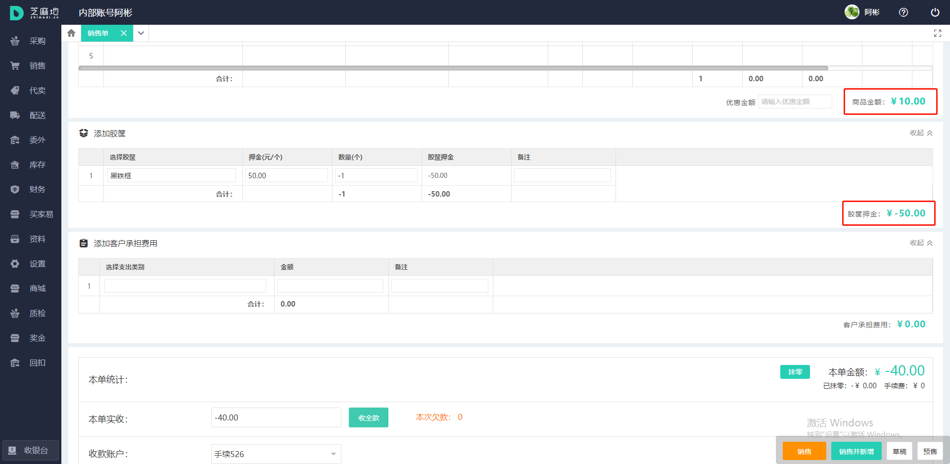This screenshot has width=950, height=464.
Task: Click the 添加客户承担费用 clipboard icon
Action: (x=84, y=243)
